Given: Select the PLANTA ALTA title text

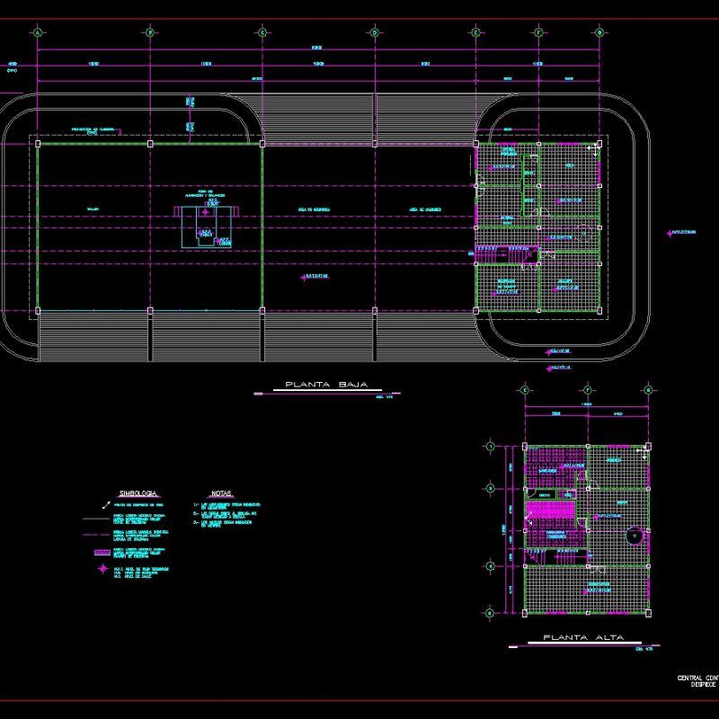Looking at the screenshot, I should coord(582,637).
